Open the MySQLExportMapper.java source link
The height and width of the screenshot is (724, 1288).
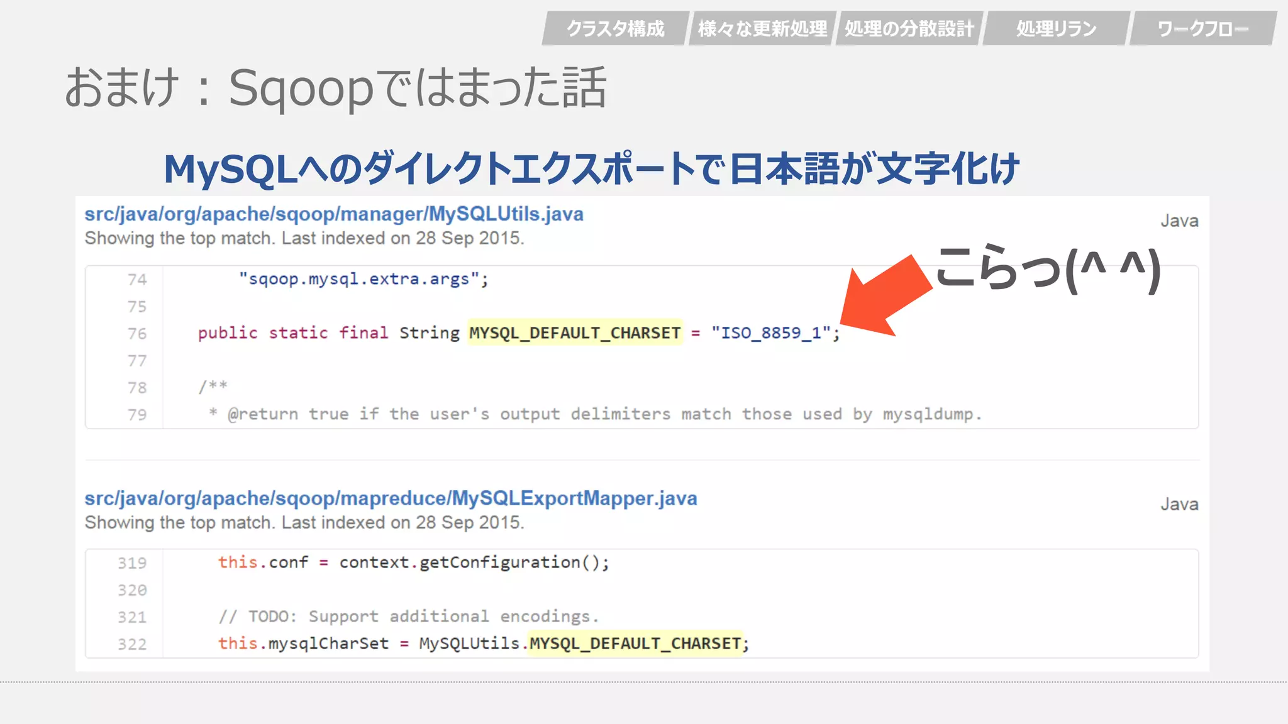(x=391, y=498)
